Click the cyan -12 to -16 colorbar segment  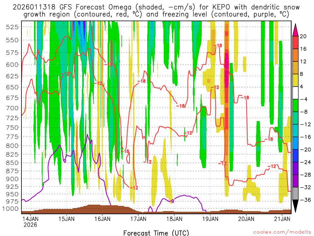[295, 131]
